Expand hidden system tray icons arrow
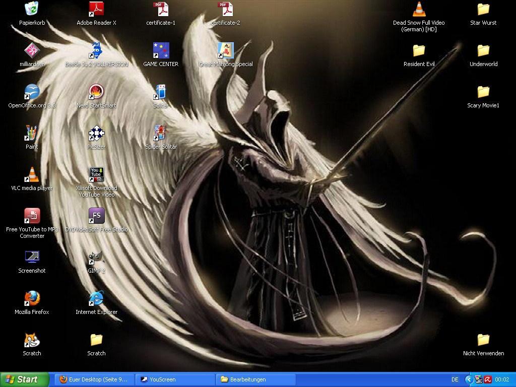 (x=469, y=379)
